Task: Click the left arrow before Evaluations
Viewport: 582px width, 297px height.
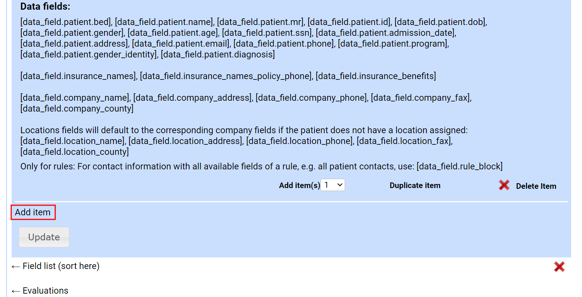Action: (16, 291)
